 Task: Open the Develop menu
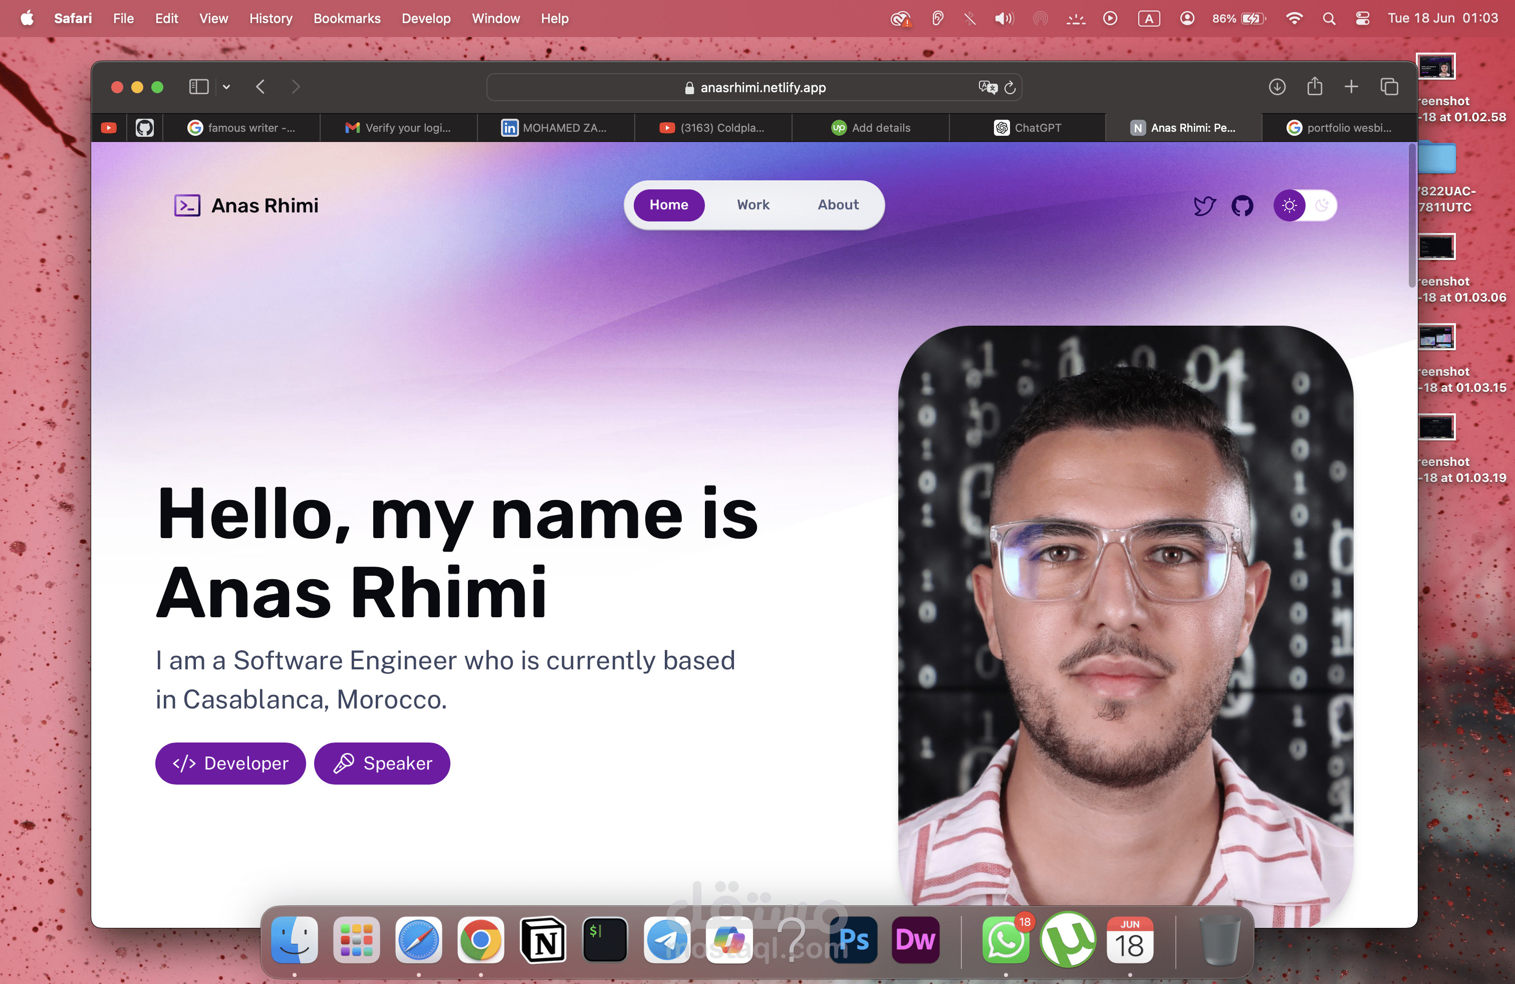[x=425, y=19]
